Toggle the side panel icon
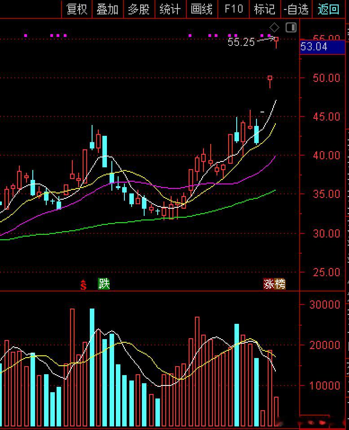Viewport: 349px width, 430px height. click(291, 27)
